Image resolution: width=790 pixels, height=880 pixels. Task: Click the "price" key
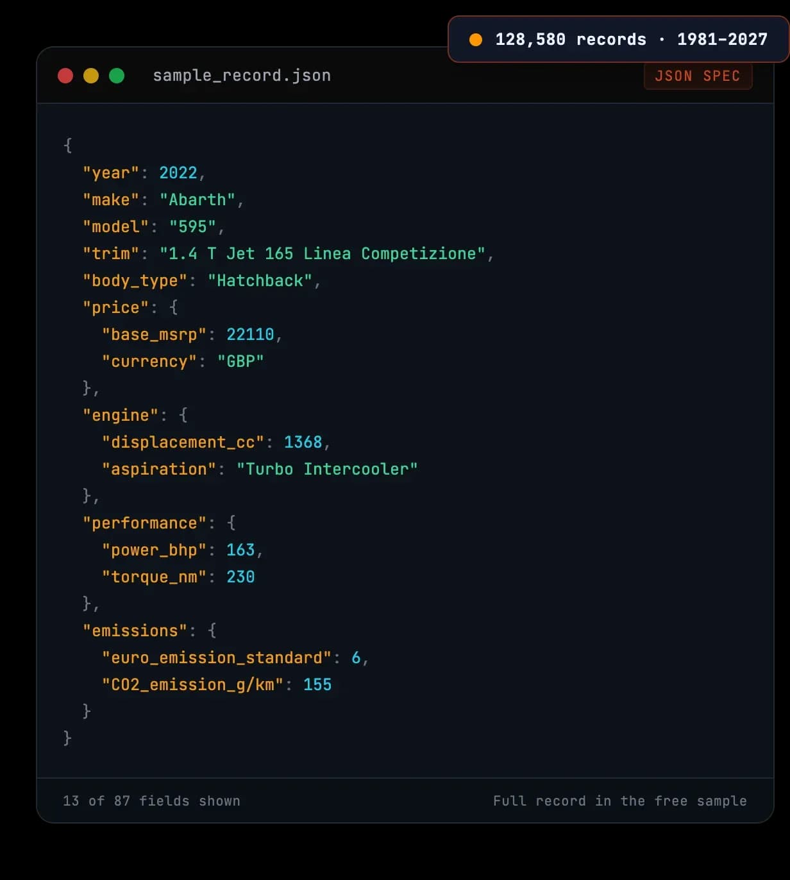(115, 308)
